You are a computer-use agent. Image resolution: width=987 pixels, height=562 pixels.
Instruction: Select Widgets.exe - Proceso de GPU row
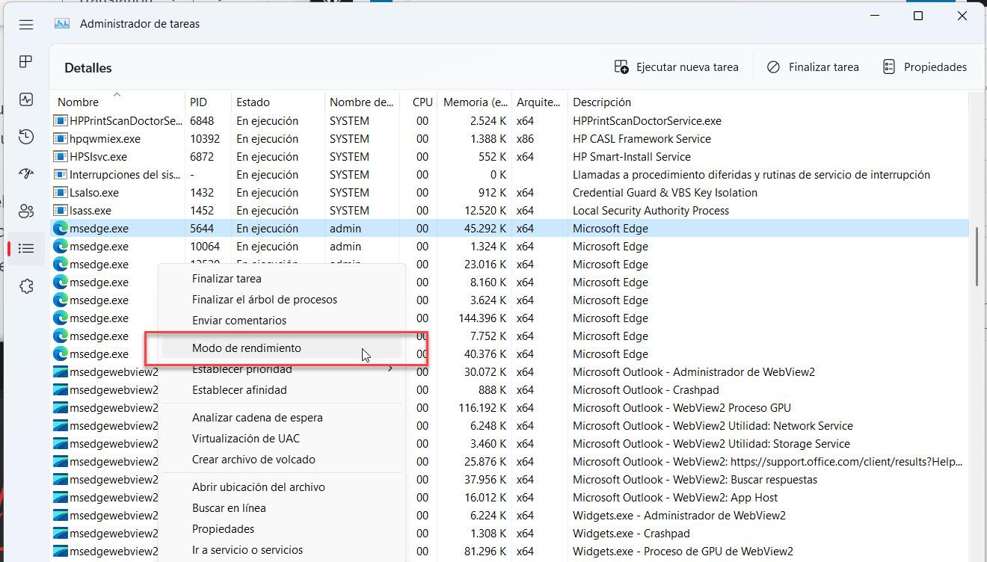click(510, 552)
